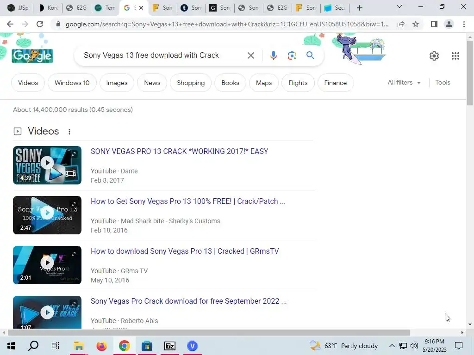Play the 2:47 video thumbnail
This screenshot has height=355, width=474.
(47, 215)
